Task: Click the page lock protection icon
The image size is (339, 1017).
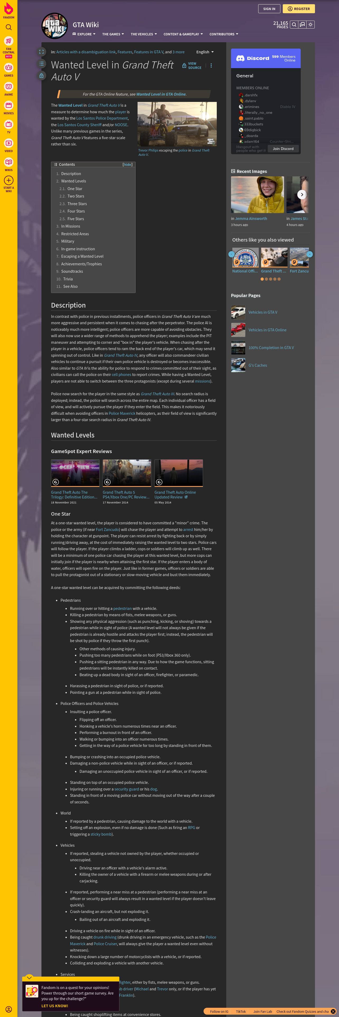Action: tap(41, 75)
